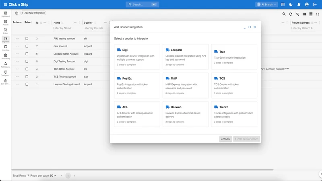Pick the TCS courier card
The width and height of the screenshot is (322, 181).
pyautogui.click(x=234, y=85)
